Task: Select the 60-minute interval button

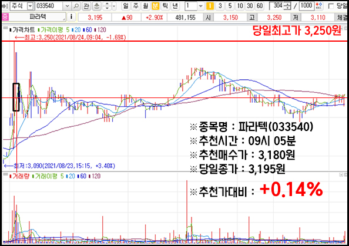Action: (260, 6)
